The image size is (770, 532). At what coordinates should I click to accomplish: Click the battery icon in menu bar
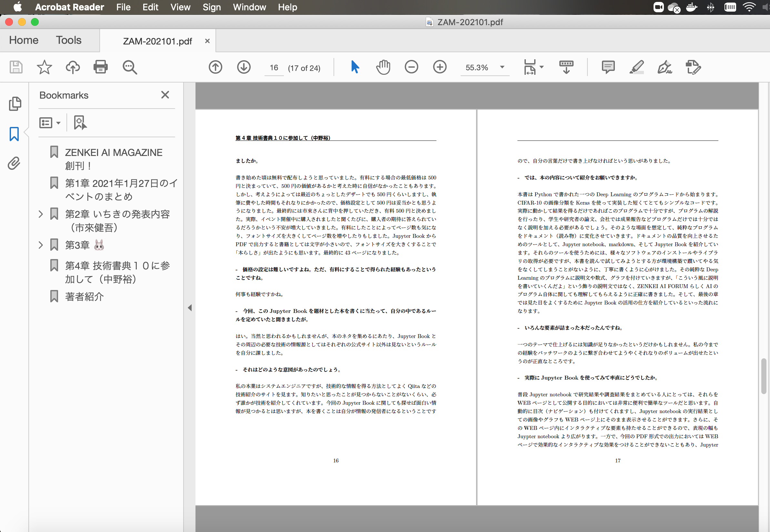[x=730, y=7]
